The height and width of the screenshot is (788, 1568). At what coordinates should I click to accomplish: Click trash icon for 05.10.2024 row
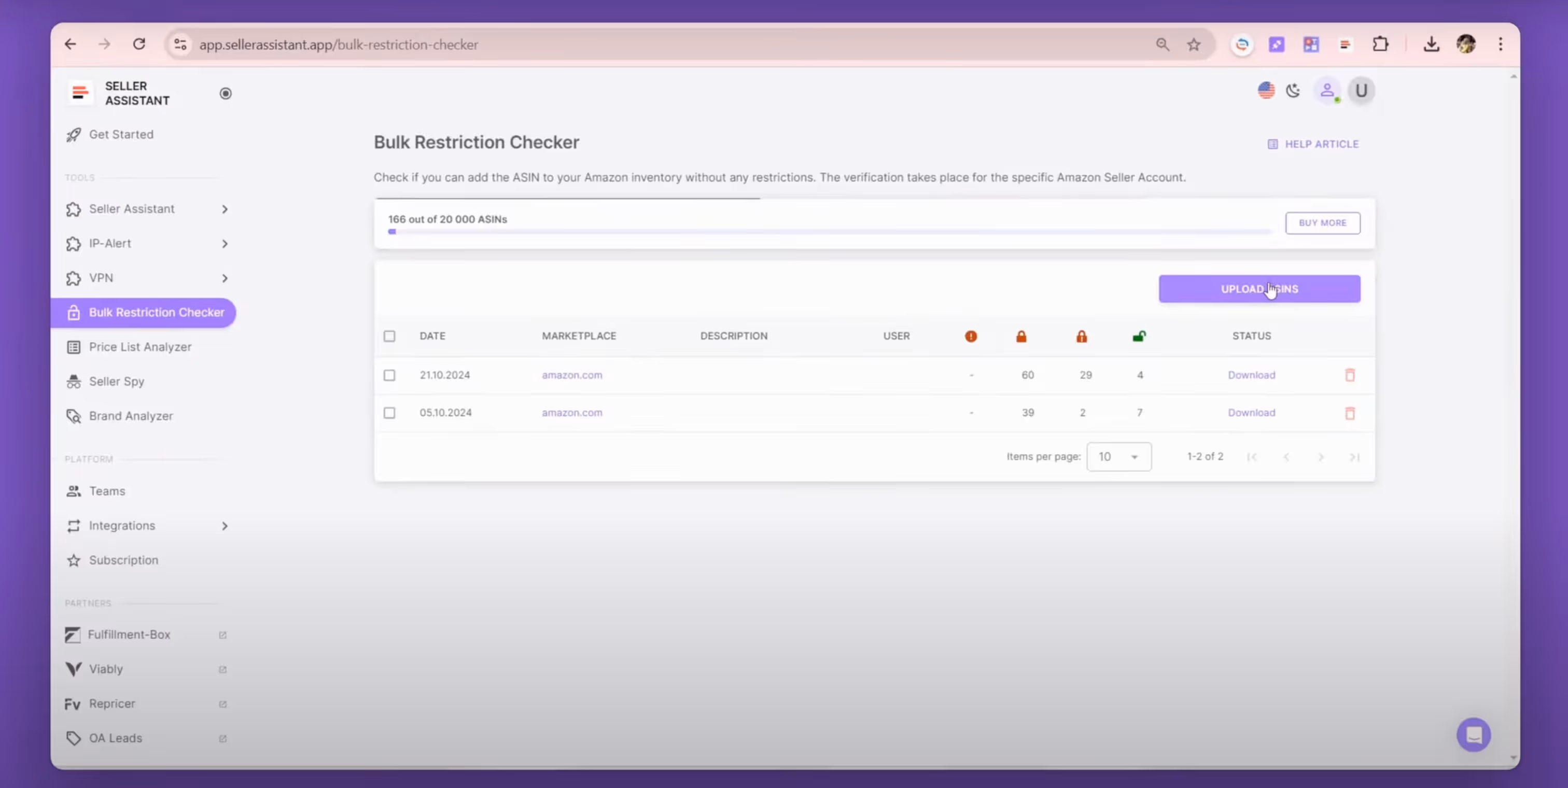point(1350,413)
